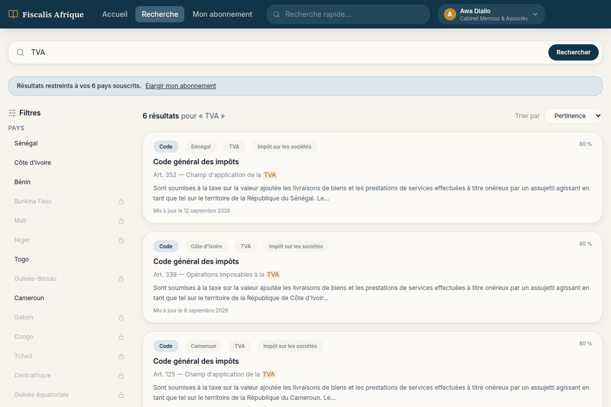Click Impôt sur les sociétés tag, Côte d'Ivoire result
Viewport: 611px width, 407px height.
point(296,246)
